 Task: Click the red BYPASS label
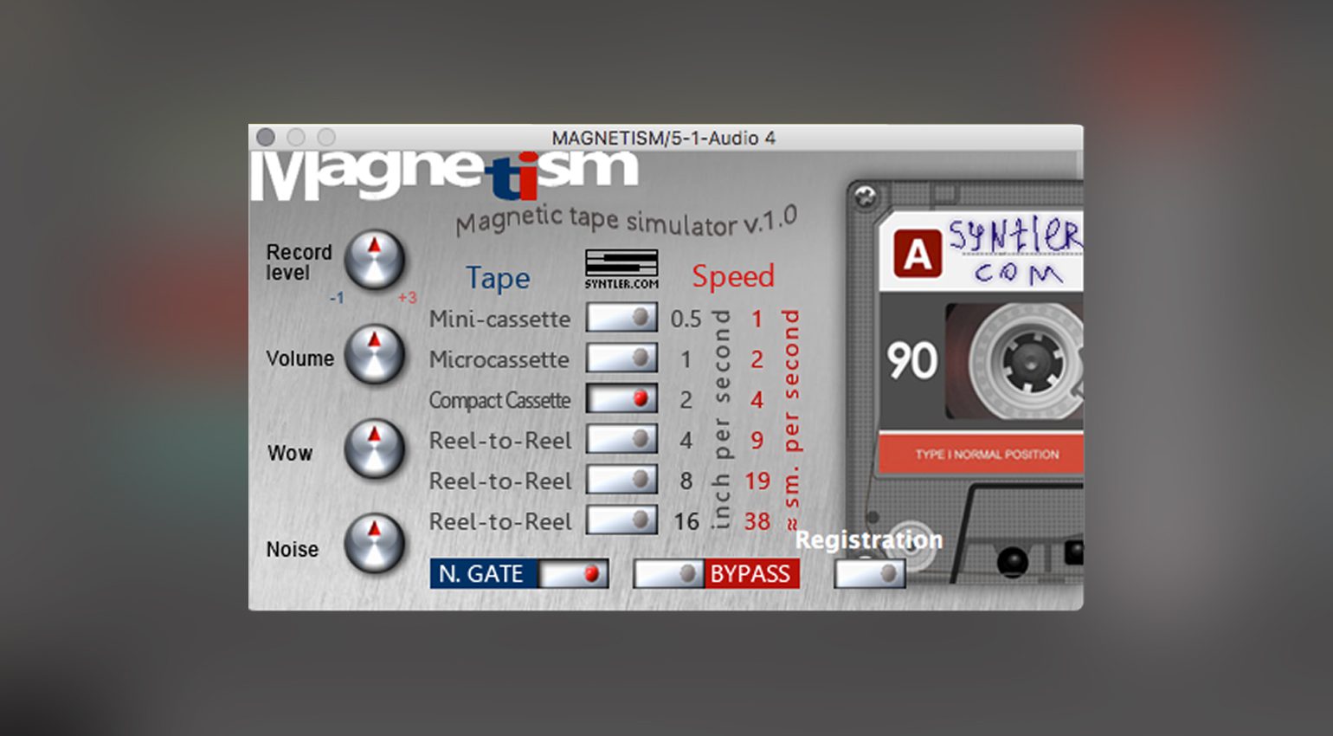750,573
